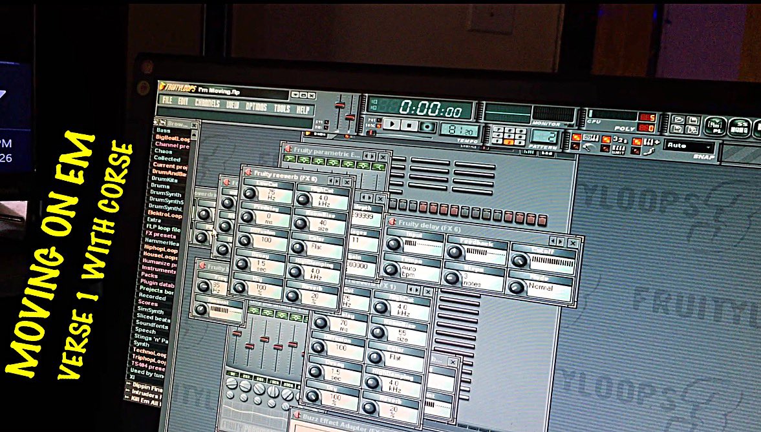Click the Fruity delay (FX 6) plugin icon
Viewport: 761px width, 432px height.
(392, 222)
